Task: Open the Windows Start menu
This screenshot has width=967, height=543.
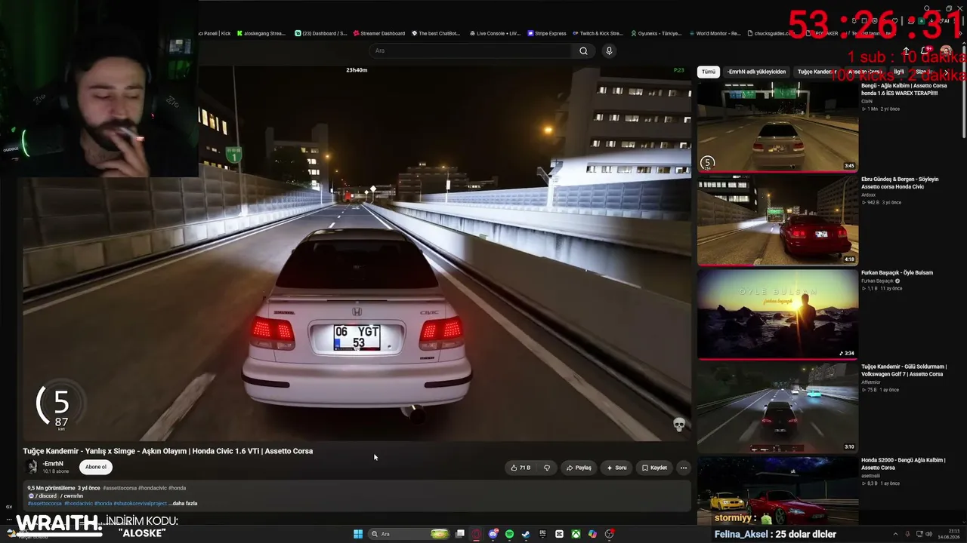Action: (358, 534)
